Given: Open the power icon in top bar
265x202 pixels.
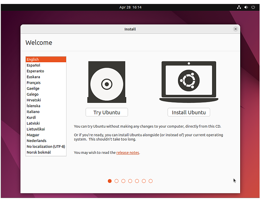Looking at the screenshot, I should [x=253, y=7].
